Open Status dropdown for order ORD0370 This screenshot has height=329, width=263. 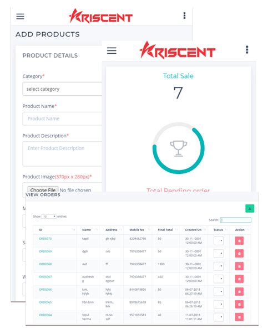219,241
